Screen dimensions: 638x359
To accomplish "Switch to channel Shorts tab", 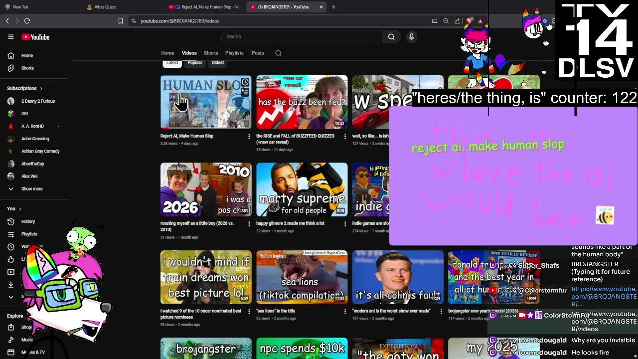I will [x=211, y=53].
